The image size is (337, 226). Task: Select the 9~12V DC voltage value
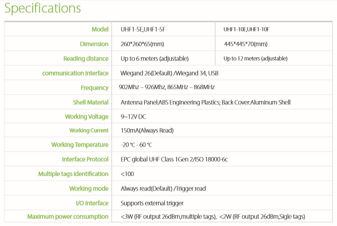point(133,117)
